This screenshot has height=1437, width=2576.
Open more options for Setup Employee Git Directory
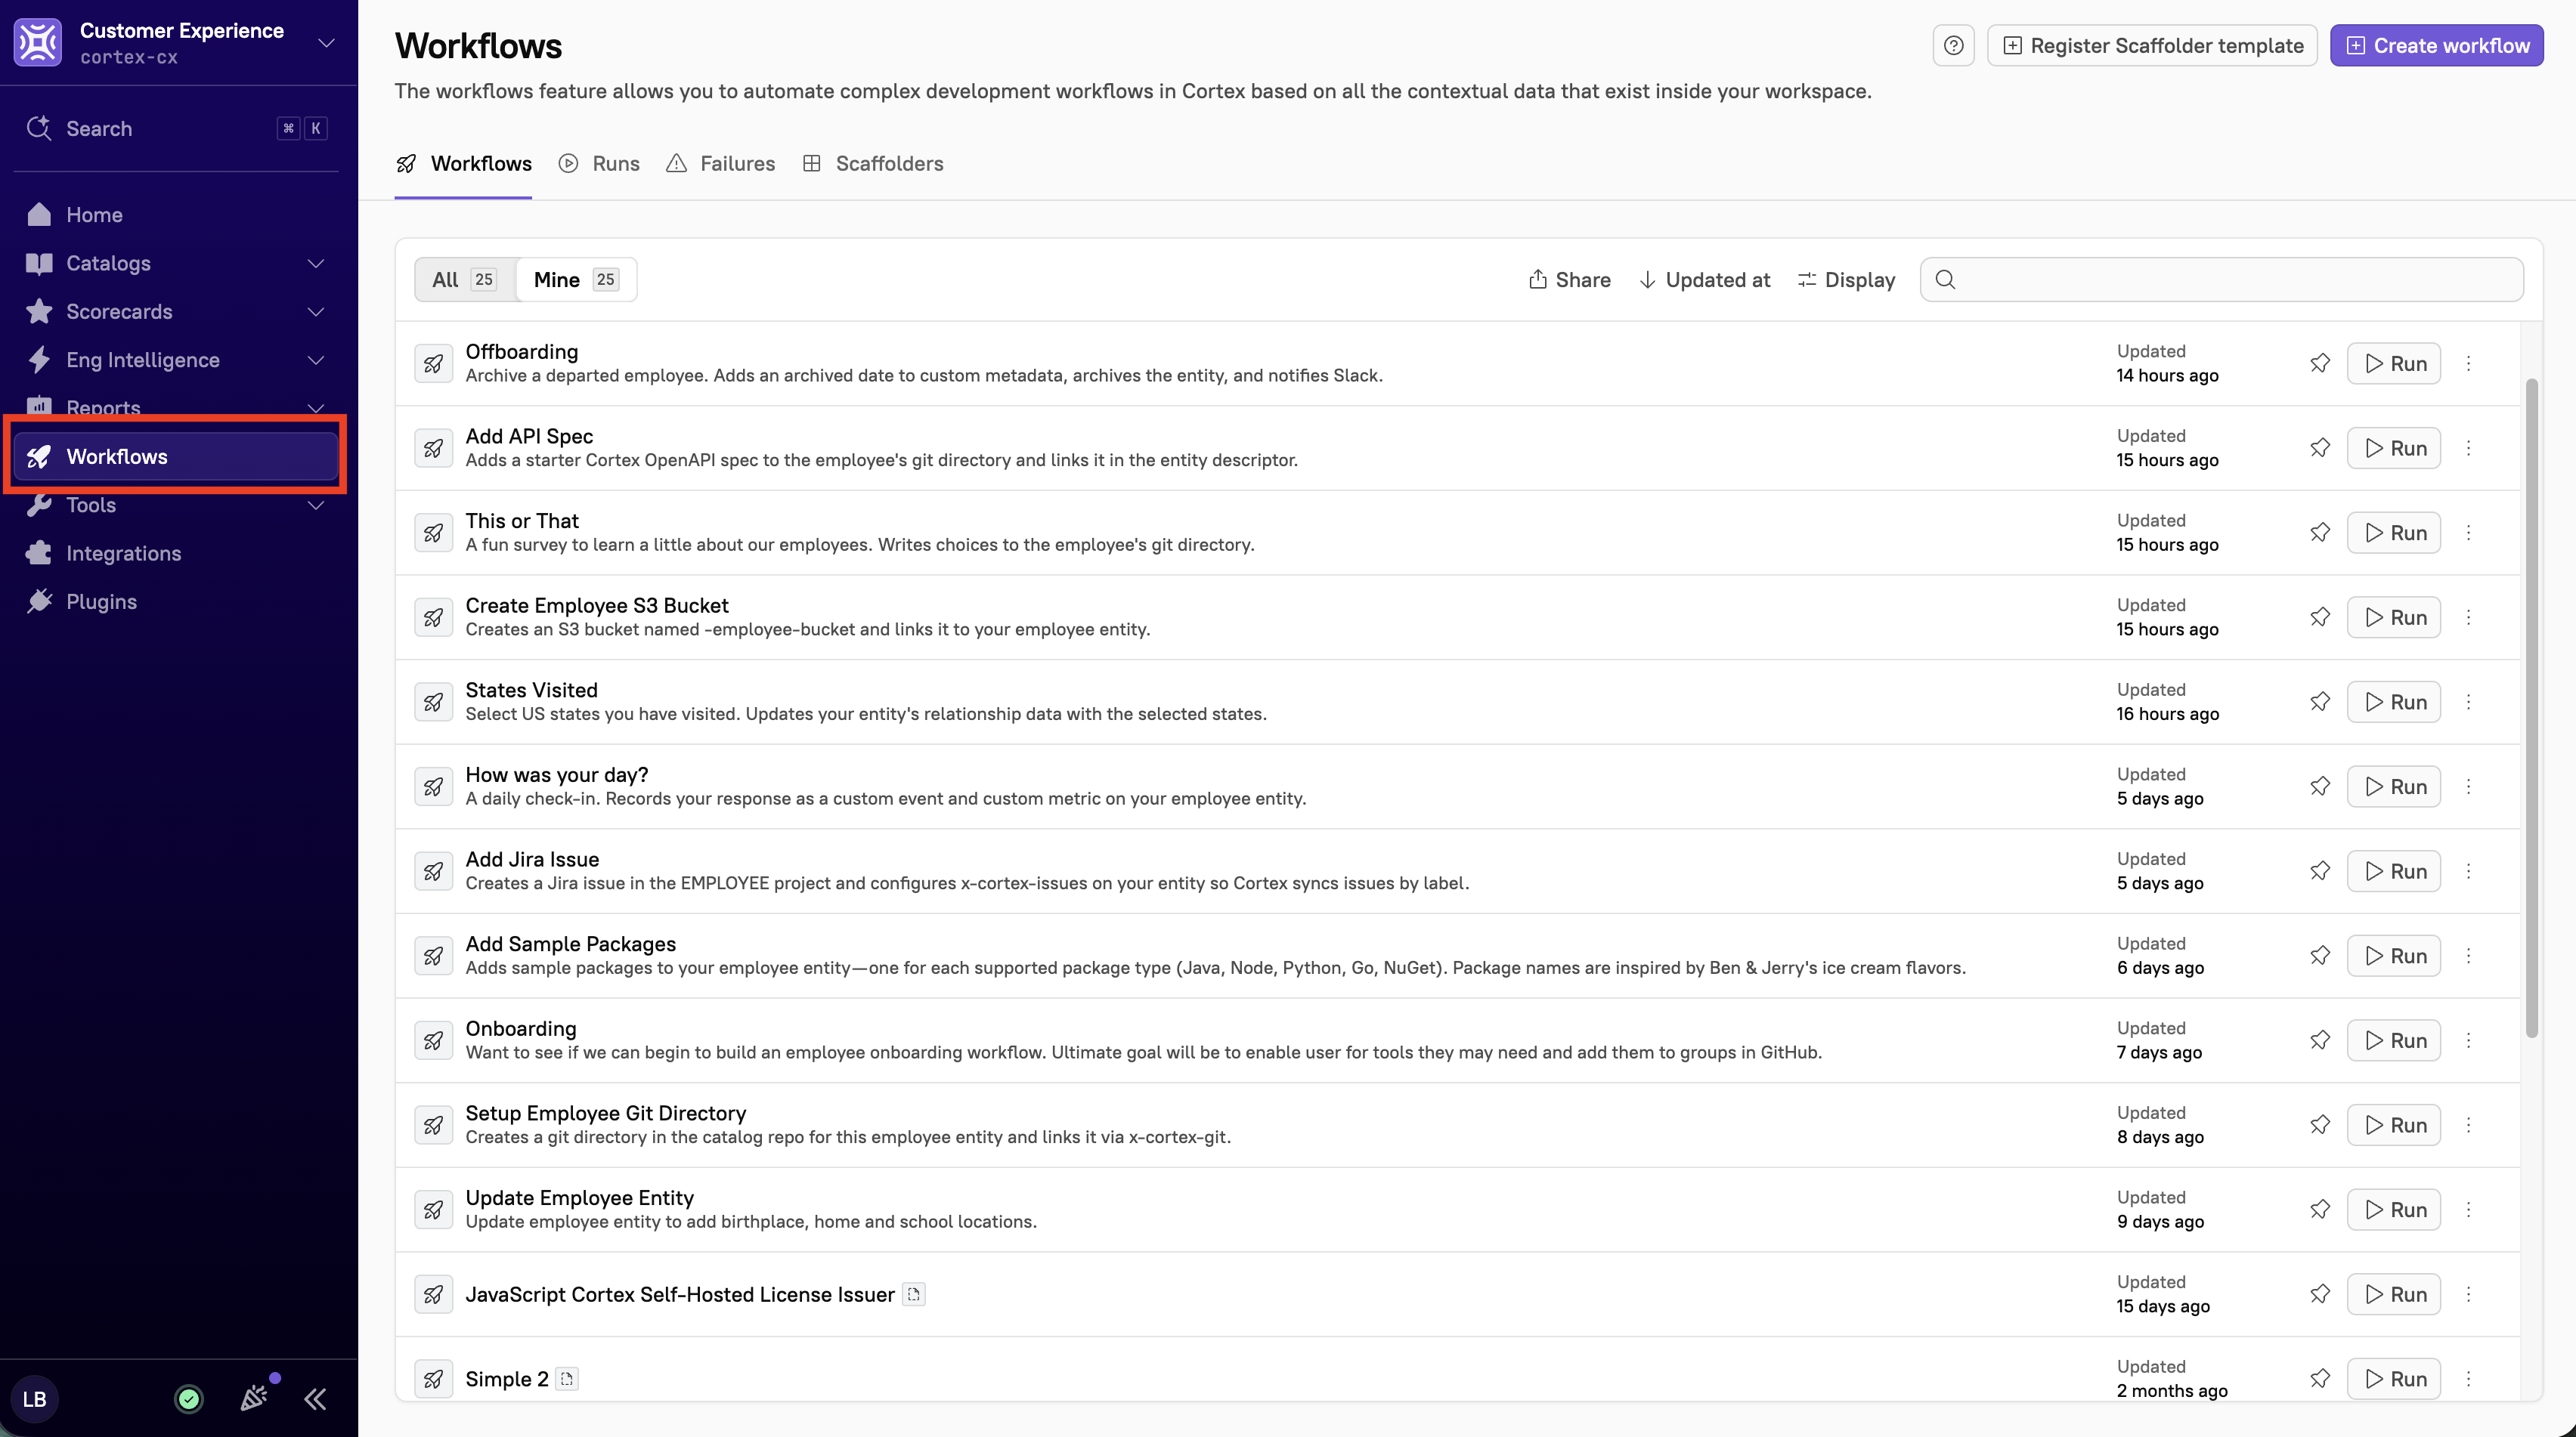coord(2468,1125)
